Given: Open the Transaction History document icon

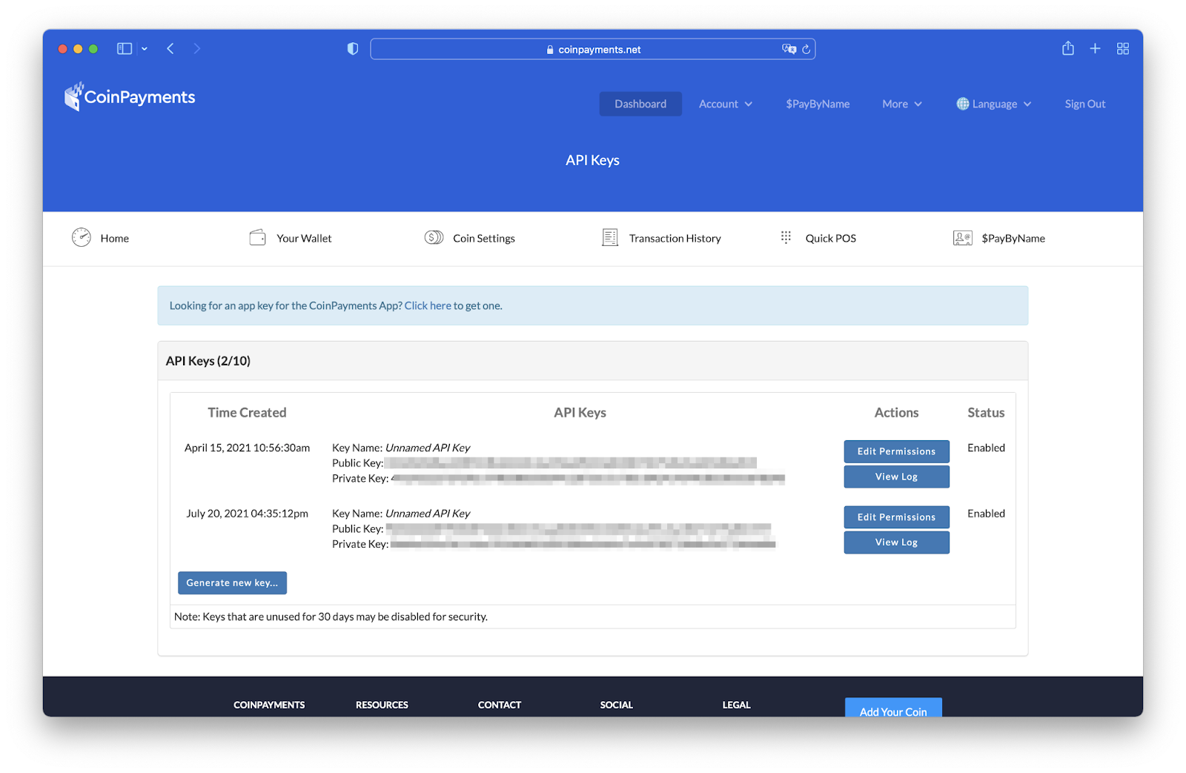Looking at the screenshot, I should pos(610,237).
